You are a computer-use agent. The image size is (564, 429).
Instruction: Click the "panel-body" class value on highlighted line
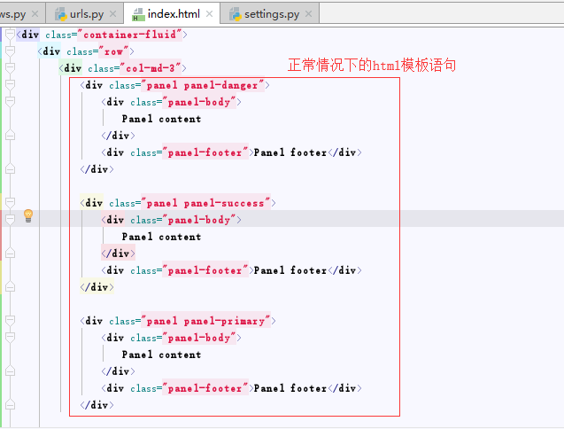pos(199,220)
